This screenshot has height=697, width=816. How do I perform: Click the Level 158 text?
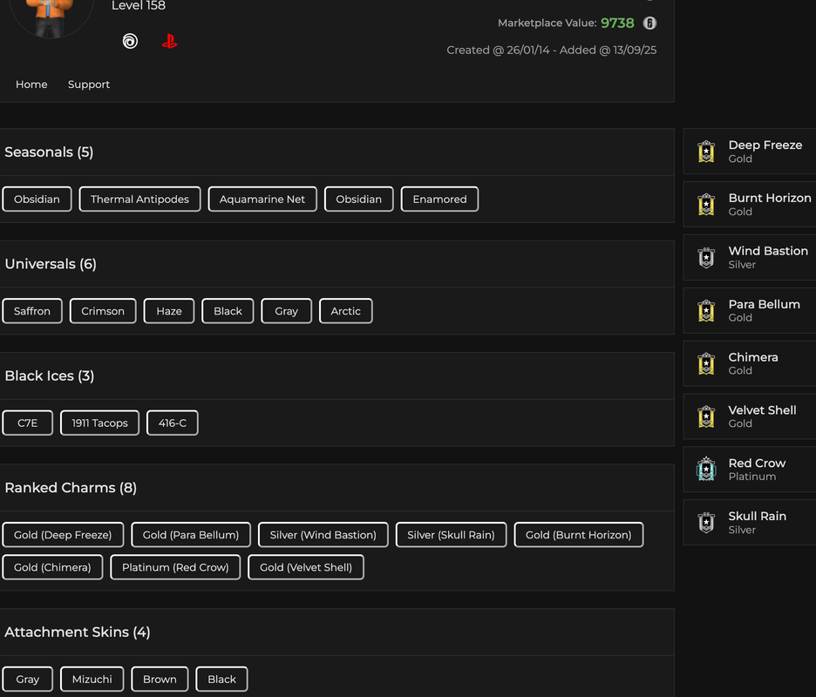coord(139,6)
